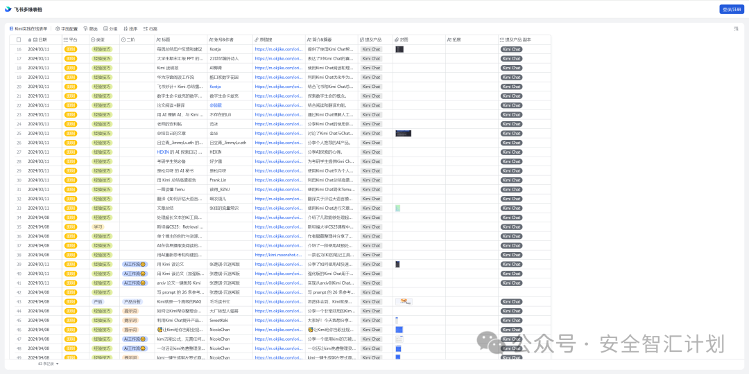The image size is (749, 374).
Task: Click the date cell in row 34
Action: pyautogui.click(x=43, y=217)
